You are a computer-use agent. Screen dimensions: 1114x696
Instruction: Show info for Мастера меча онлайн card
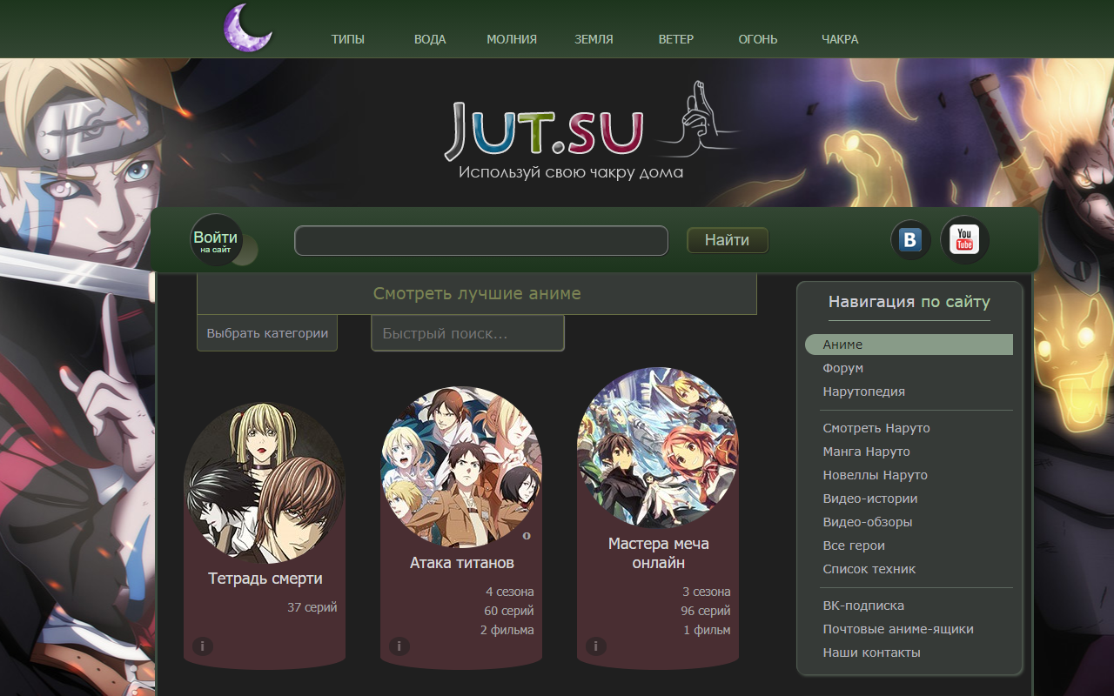coord(595,646)
